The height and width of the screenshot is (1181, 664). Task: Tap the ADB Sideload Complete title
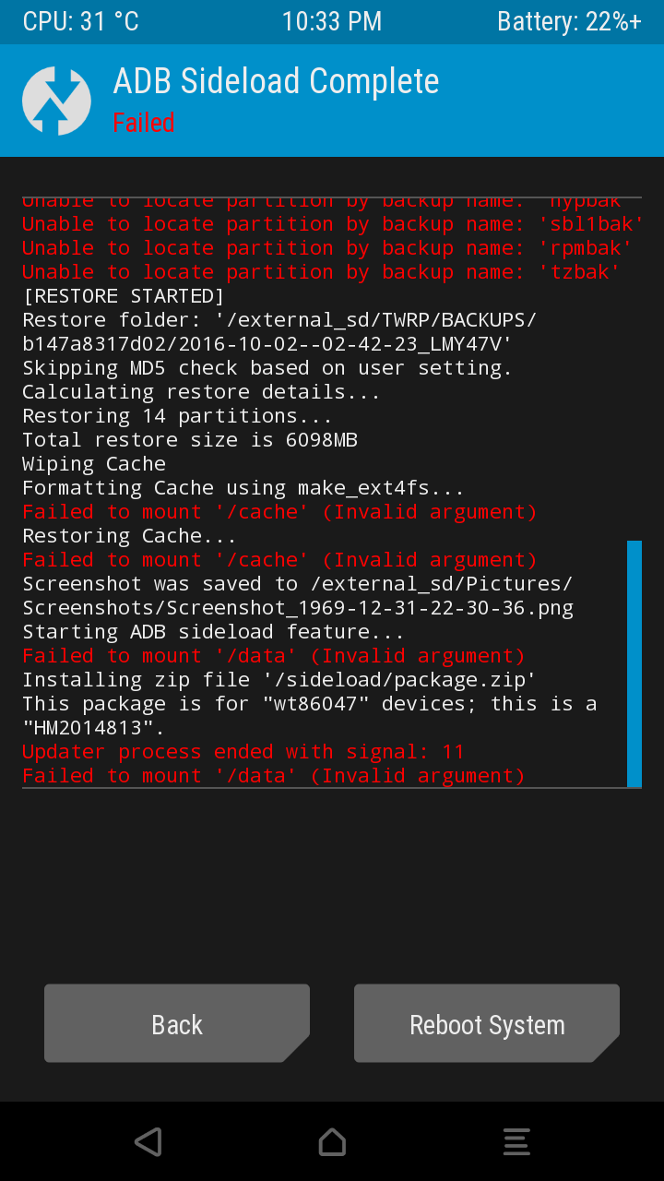(276, 82)
